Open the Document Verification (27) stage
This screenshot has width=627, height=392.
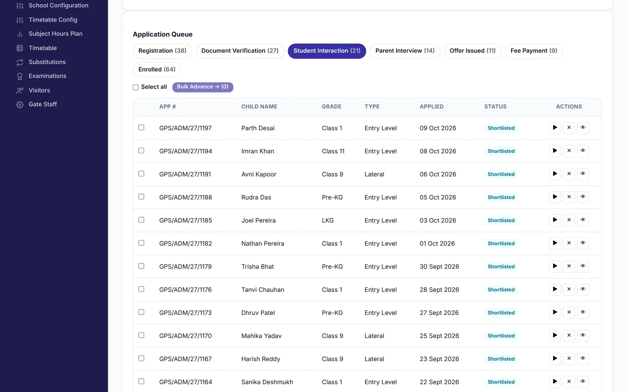[240, 51]
